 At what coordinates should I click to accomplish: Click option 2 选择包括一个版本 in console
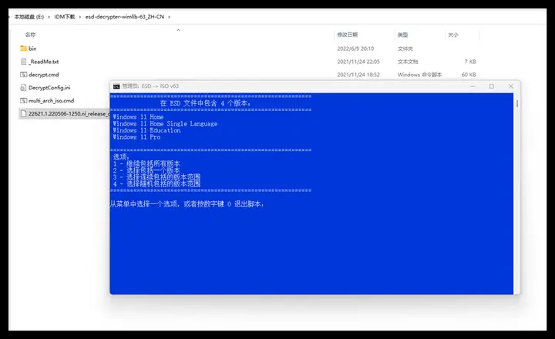pyautogui.click(x=146, y=170)
